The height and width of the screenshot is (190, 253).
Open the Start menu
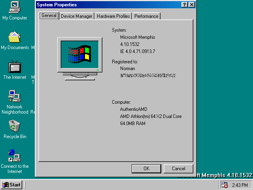[x=11, y=185]
